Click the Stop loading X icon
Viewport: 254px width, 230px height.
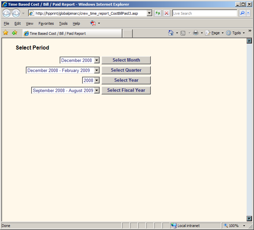tap(167, 13)
